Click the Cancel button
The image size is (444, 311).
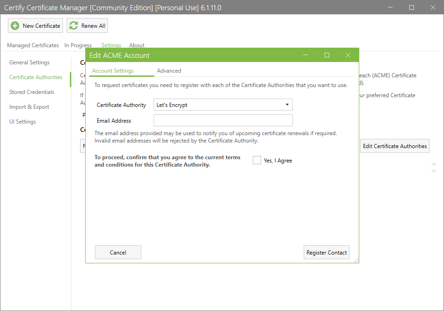click(118, 252)
